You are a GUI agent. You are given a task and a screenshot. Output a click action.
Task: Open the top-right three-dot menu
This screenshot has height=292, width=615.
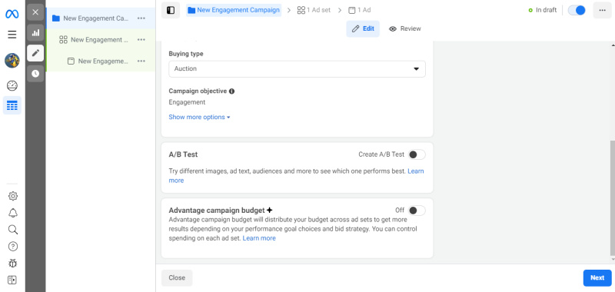pyautogui.click(x=603, y=10)
